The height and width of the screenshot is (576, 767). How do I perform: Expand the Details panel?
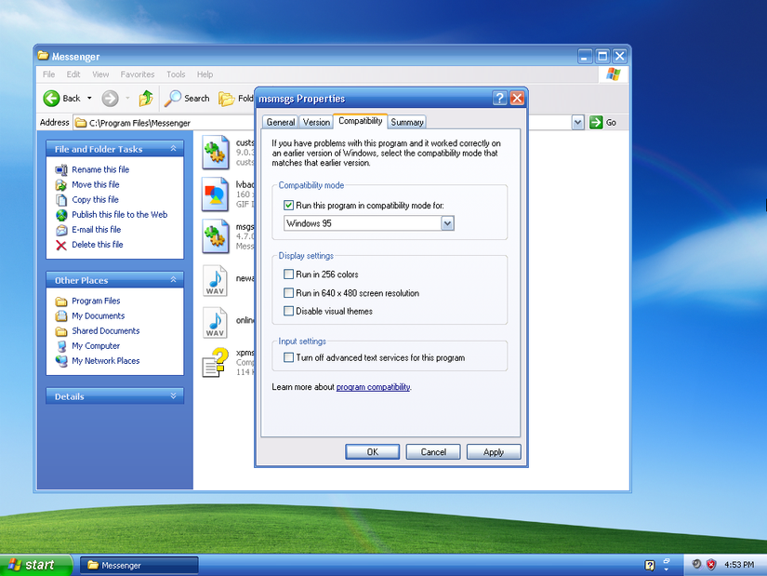[x=174, y=396]
